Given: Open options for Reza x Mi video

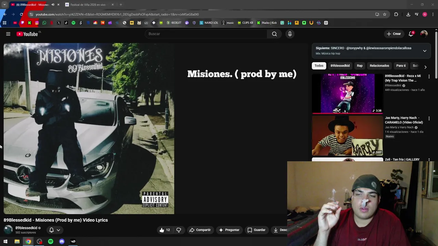Looking at the screenshot, I should [429, 77].
